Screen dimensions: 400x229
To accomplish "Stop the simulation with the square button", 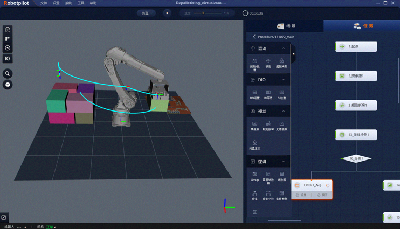I will coord(167,13).
